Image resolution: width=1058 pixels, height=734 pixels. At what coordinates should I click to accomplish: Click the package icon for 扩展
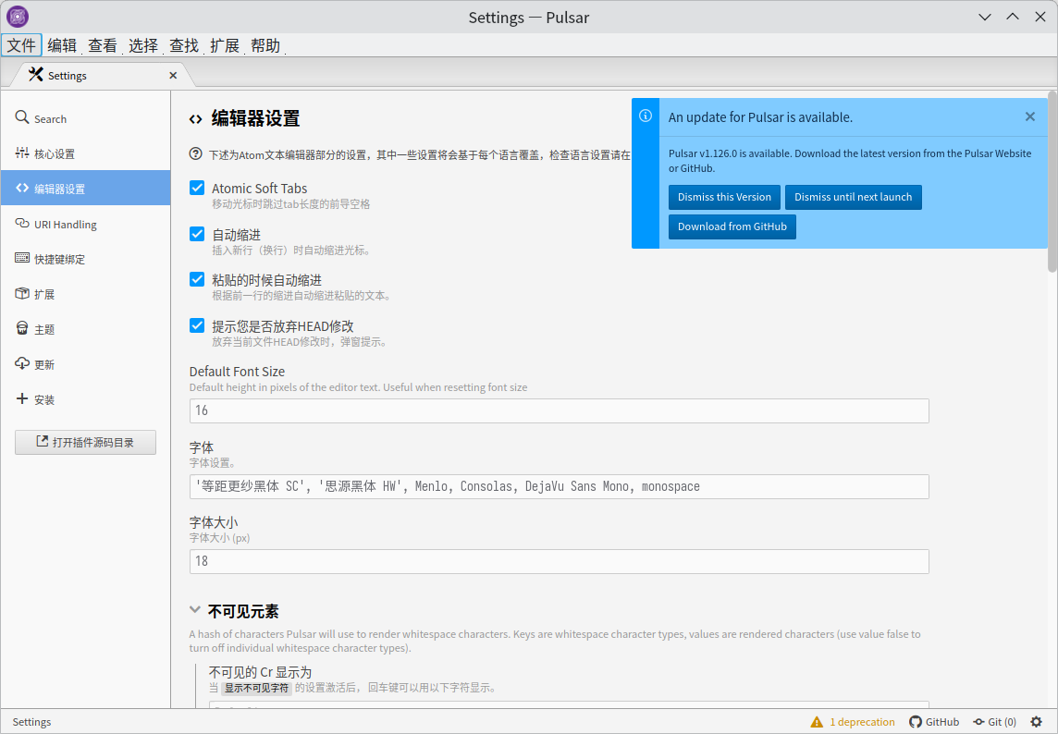coord(22,293)
